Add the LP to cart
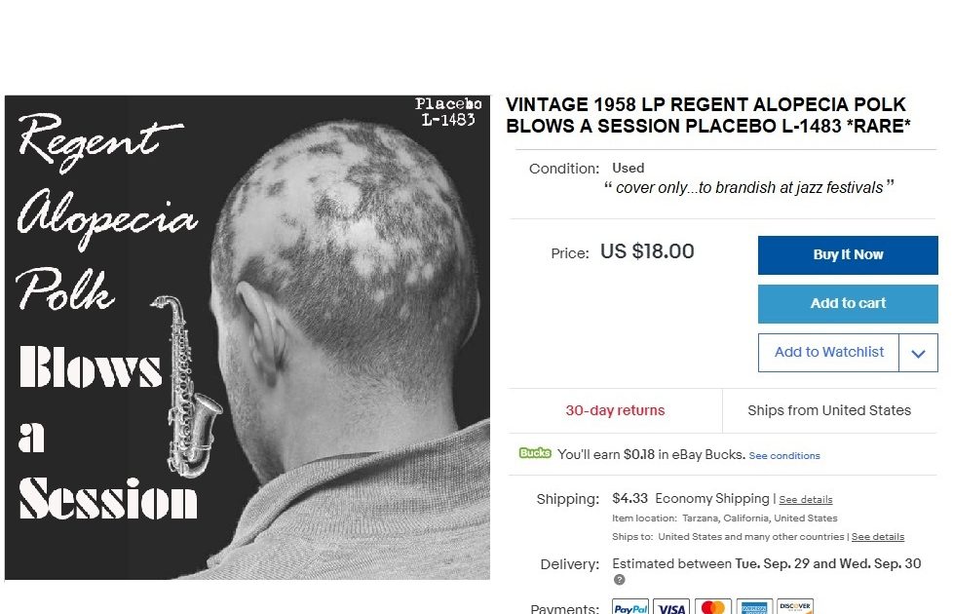The height and width of the screenshot is (614, 953). click(x=848, y=303)
